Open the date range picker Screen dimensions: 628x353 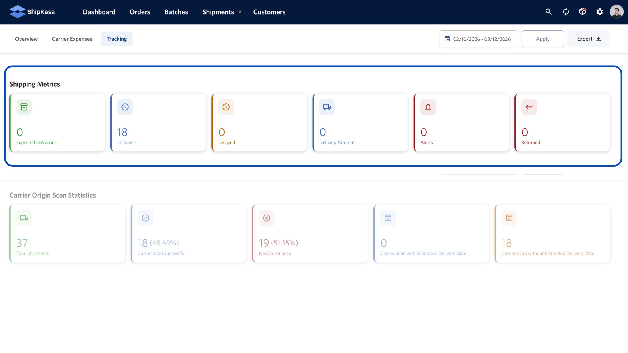478,39
